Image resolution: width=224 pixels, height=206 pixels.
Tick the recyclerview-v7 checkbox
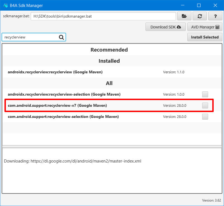(205, 105)
